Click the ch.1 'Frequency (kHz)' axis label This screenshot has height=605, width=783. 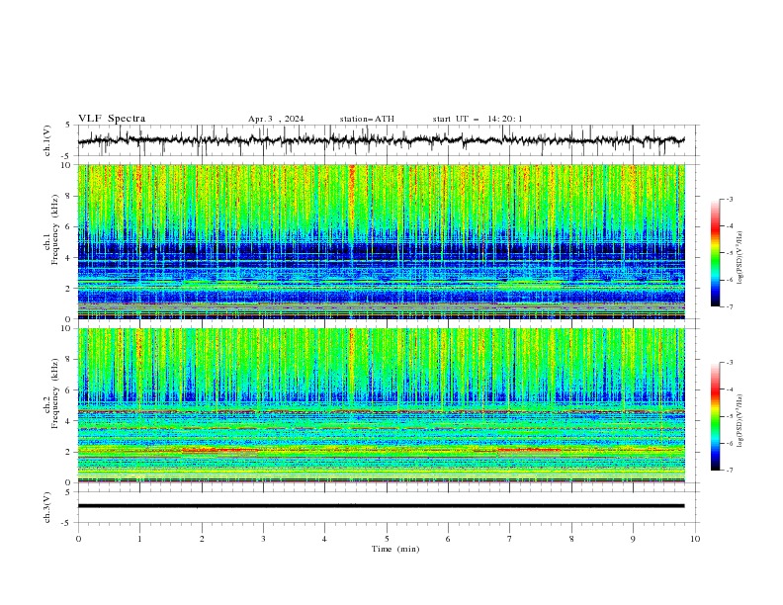click(55, 229)
